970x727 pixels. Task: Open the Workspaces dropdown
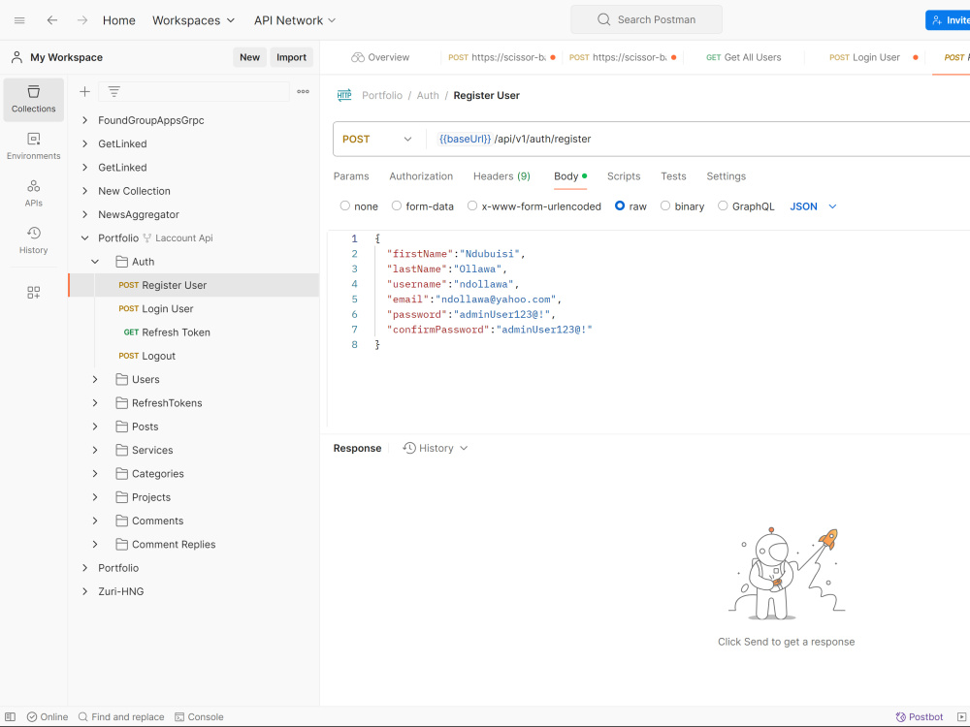pyautogui.click(x=194, y=20)
